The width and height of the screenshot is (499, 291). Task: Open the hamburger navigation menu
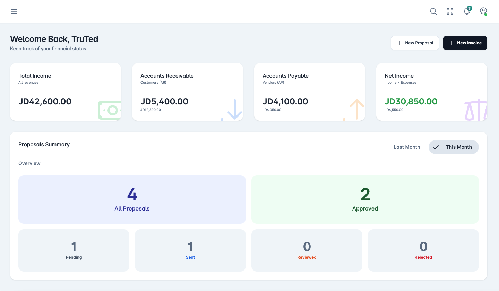(x=14, y=11)
